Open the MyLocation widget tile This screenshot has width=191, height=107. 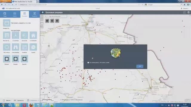tap(7, 47)
